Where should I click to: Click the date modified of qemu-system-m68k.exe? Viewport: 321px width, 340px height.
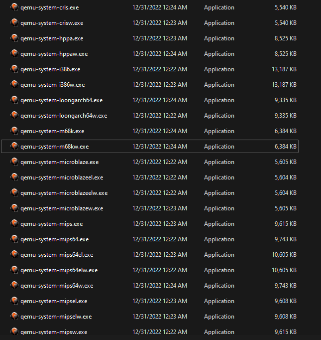(160, 131)
